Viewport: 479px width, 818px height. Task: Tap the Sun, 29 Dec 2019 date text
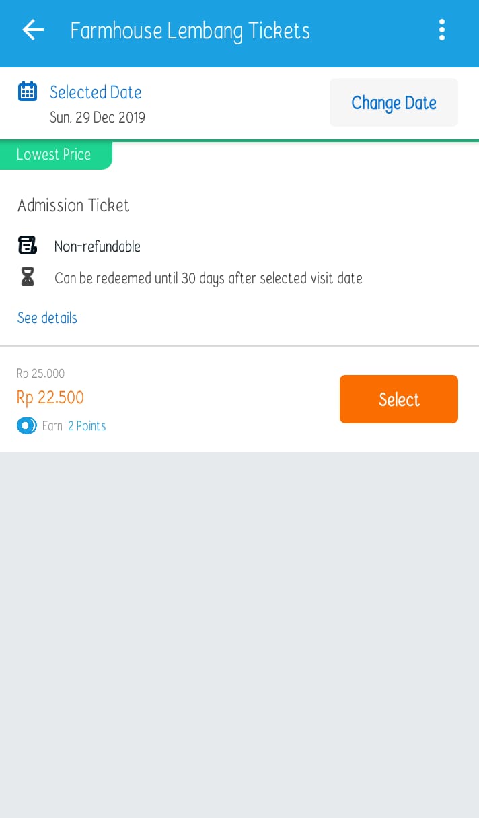98,118
